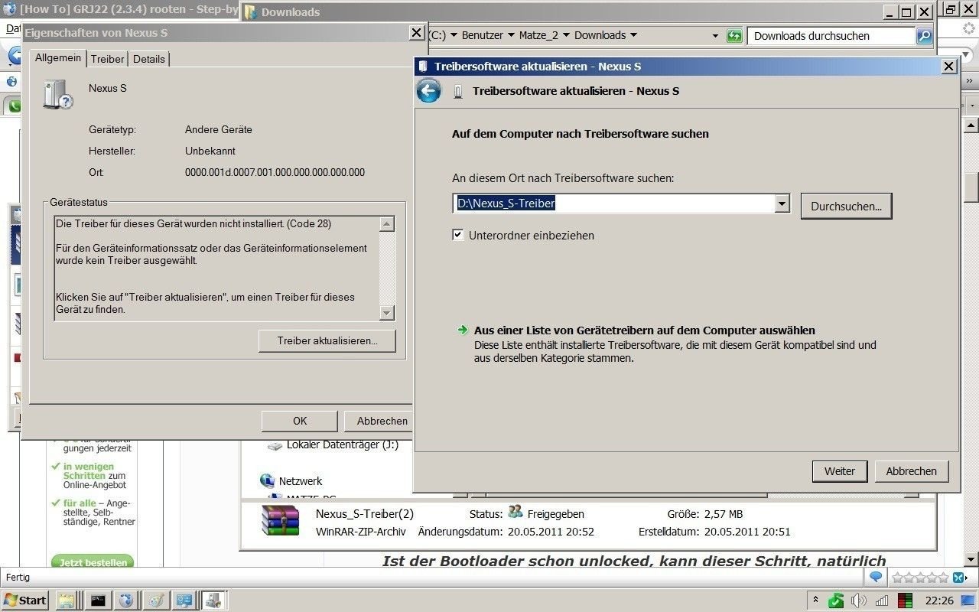This screenshot has height=612, width=979.
Task: Close the Nexus S properties dialog
Action: coord(416,33)
